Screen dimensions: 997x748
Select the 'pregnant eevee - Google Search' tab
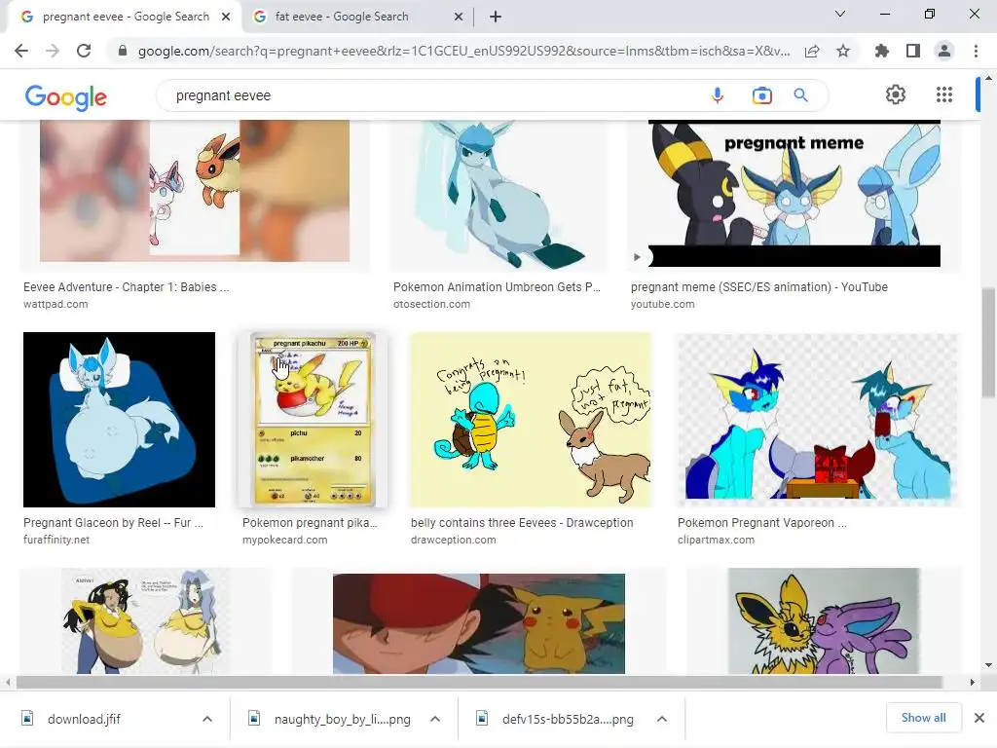click(x=125, y=17)
